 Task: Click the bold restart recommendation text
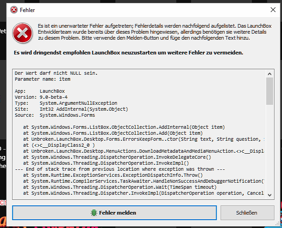coord(129,53)
